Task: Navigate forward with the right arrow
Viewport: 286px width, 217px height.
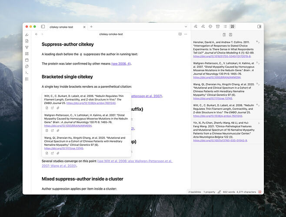Action: pyautogui.click(x=42, y=34)
